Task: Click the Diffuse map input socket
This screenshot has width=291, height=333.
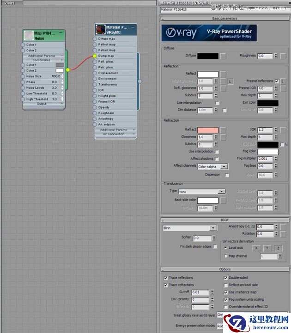Action: coord(95,39)
